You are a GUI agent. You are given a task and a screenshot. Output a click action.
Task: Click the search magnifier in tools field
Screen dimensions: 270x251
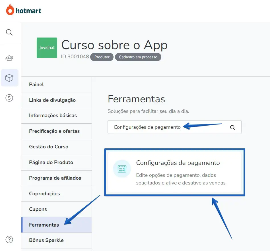pos(233,127)
